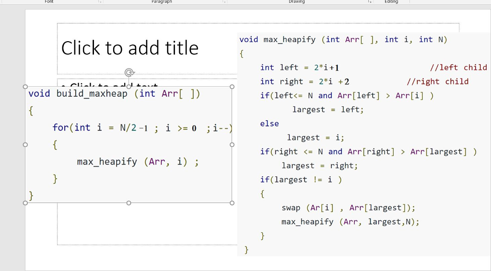Click the Drawing group label in the ribbon
Viewport: 491px width, 271px height.
(x=296, y=1)
